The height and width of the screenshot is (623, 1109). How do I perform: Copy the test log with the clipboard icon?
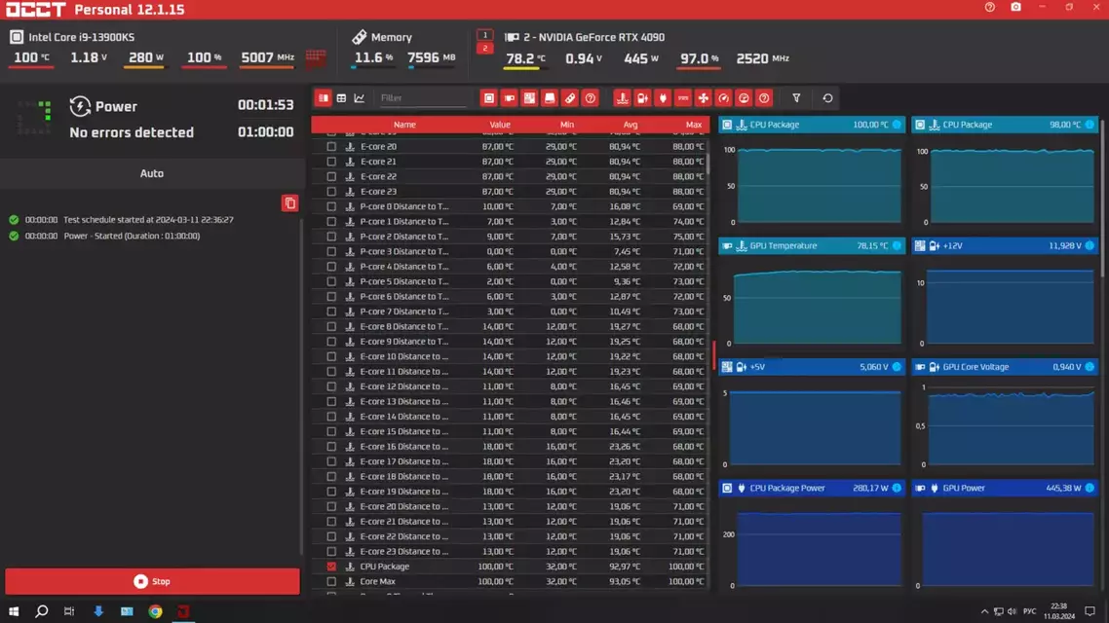(290, 203)
